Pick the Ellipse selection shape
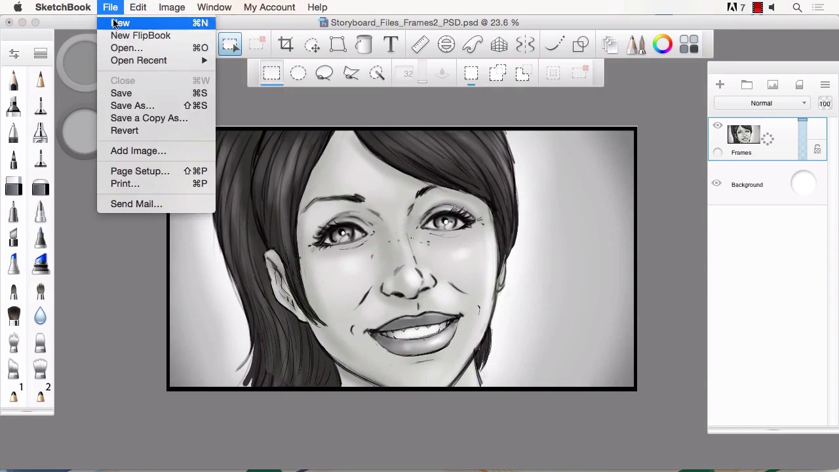 298,73
